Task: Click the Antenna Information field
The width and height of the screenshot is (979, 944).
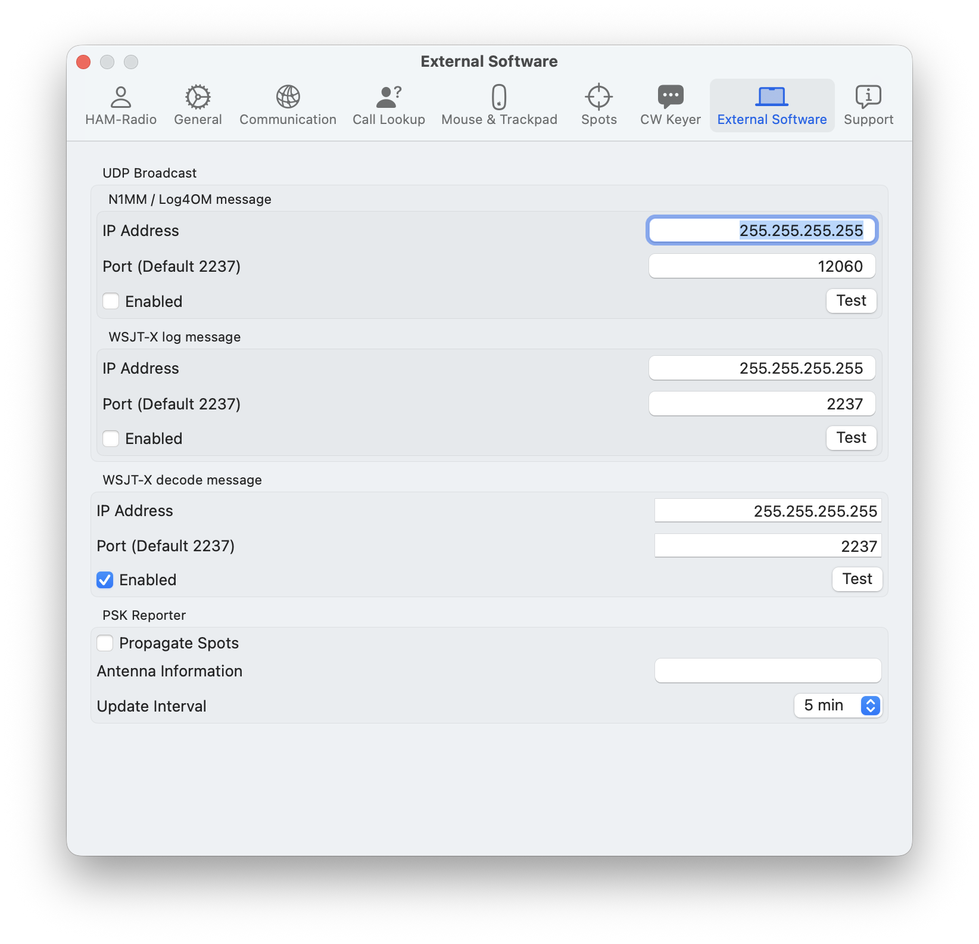Action: click(x=768, y=670)
